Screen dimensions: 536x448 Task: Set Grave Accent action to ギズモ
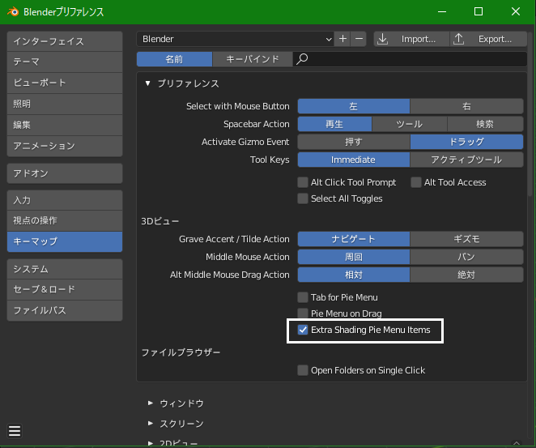pyautogui.click(x=466, y=239)
